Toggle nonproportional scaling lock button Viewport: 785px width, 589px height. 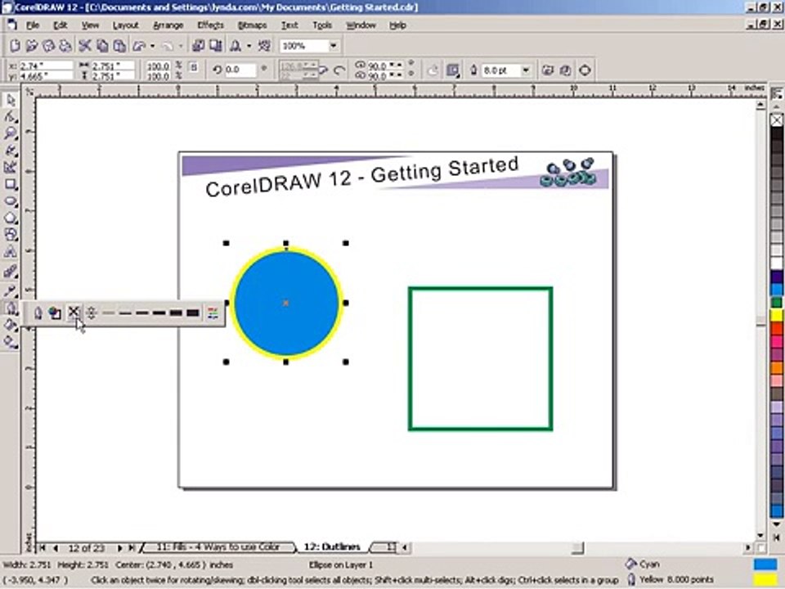tap(194, 66)
